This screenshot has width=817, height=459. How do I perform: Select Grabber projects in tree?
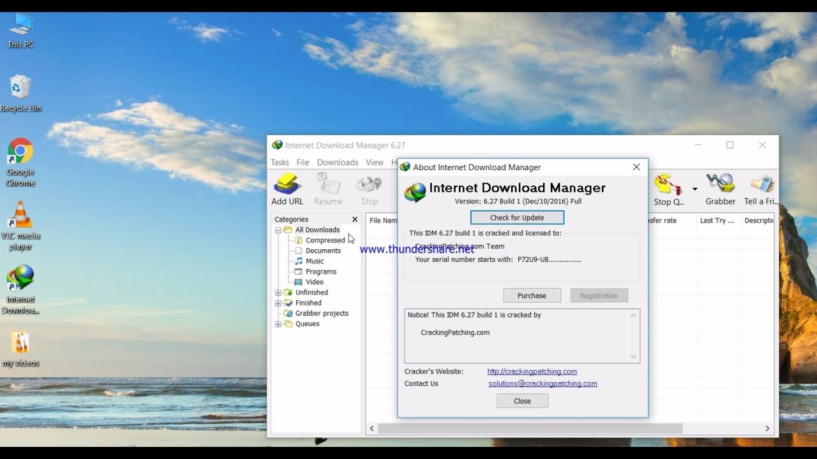[x=322, y=314]
